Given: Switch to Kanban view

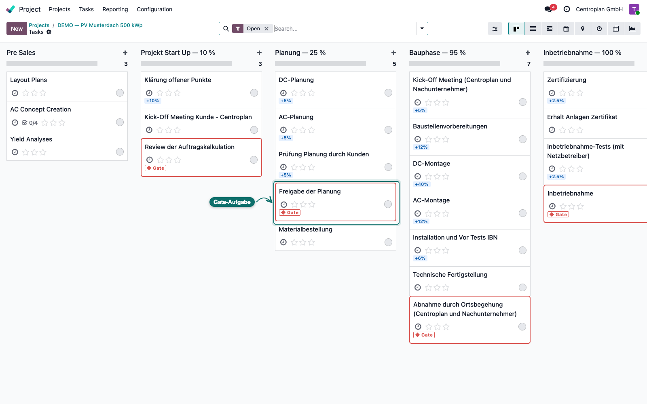Looking at the screenshot, I should click(516, 29).
